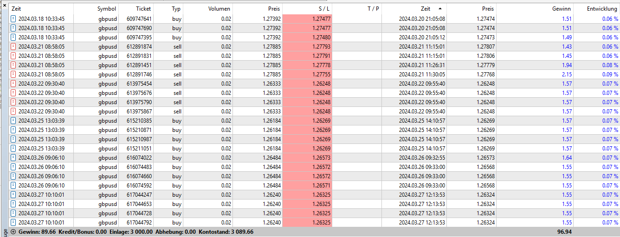
Task: Click the Typ column header
Action: click(176, 9)
